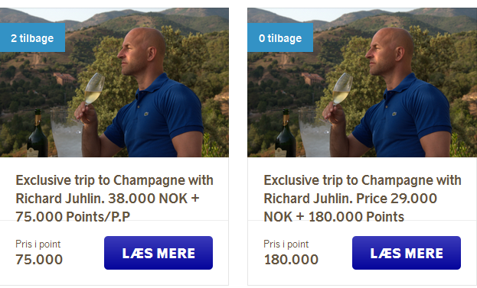This screenshot has height=288, width=477.
Task: Open the photo on the 29.000 NOK trip card
Action: click(x=362, y=83)
